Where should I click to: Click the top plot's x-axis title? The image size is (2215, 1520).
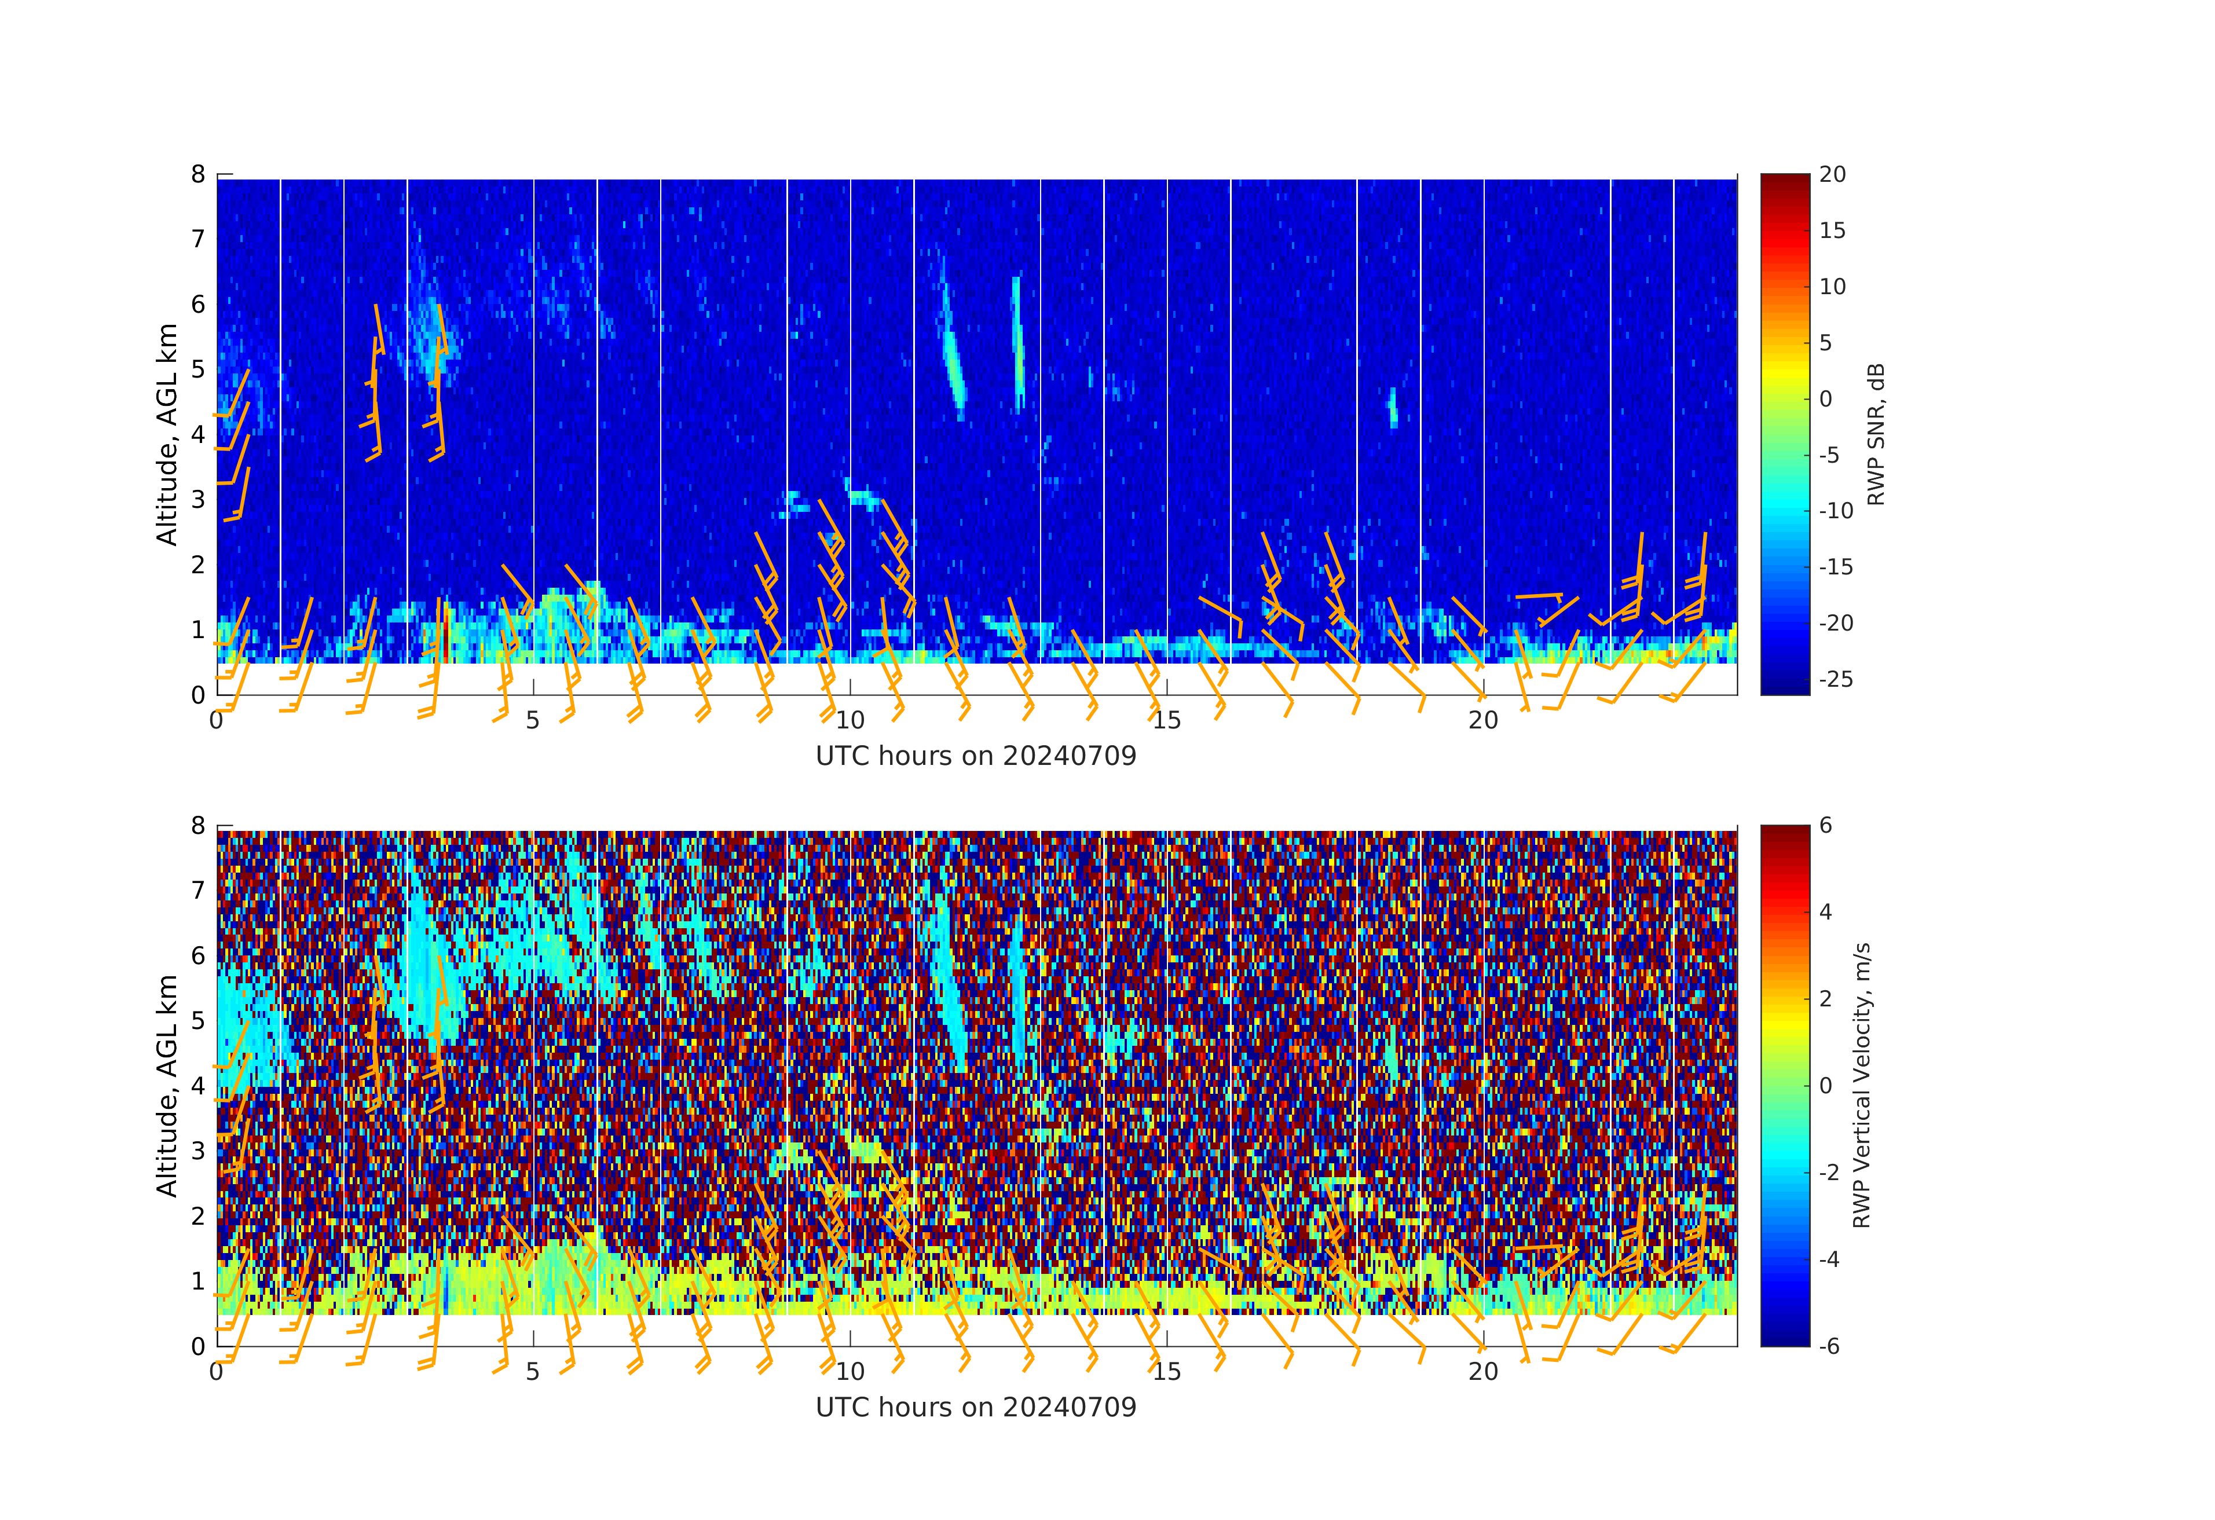(x=976, y=757)
